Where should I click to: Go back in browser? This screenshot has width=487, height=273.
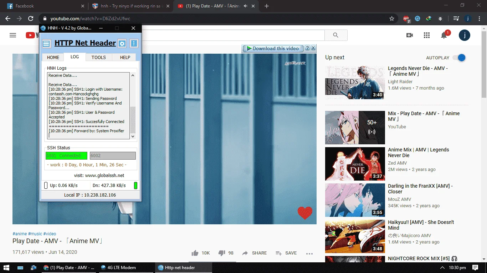8,18
